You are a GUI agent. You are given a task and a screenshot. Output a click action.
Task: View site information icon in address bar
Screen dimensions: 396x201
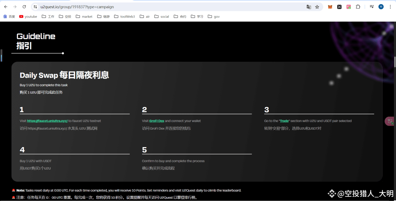[x=35, y=7]
